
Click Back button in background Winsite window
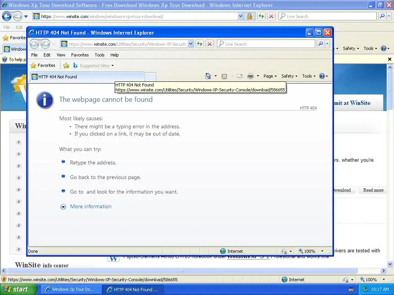(x=7, y=16)
